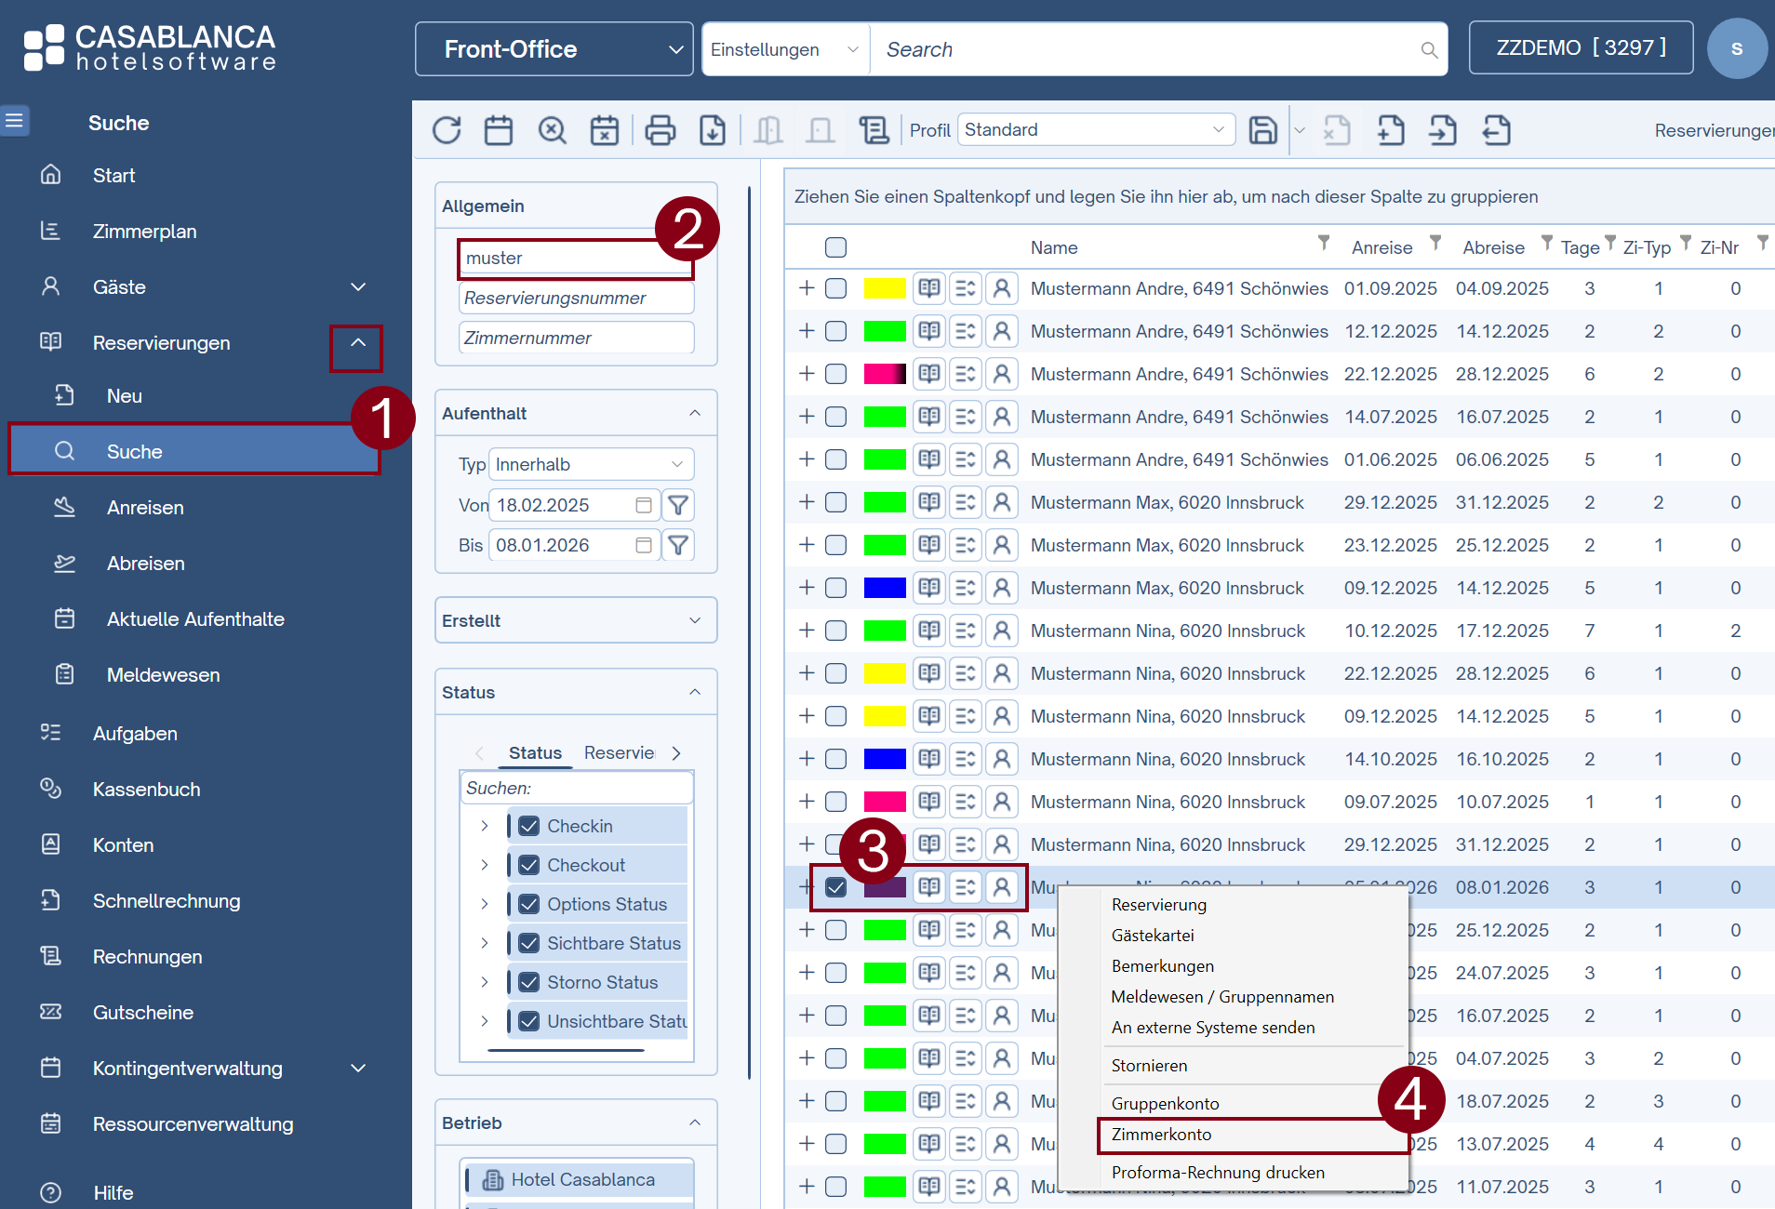Tick the select-all checkbox in the table header
Image resolution: width=1775 pixels, height=1209 pixels.
pos(835,247)
